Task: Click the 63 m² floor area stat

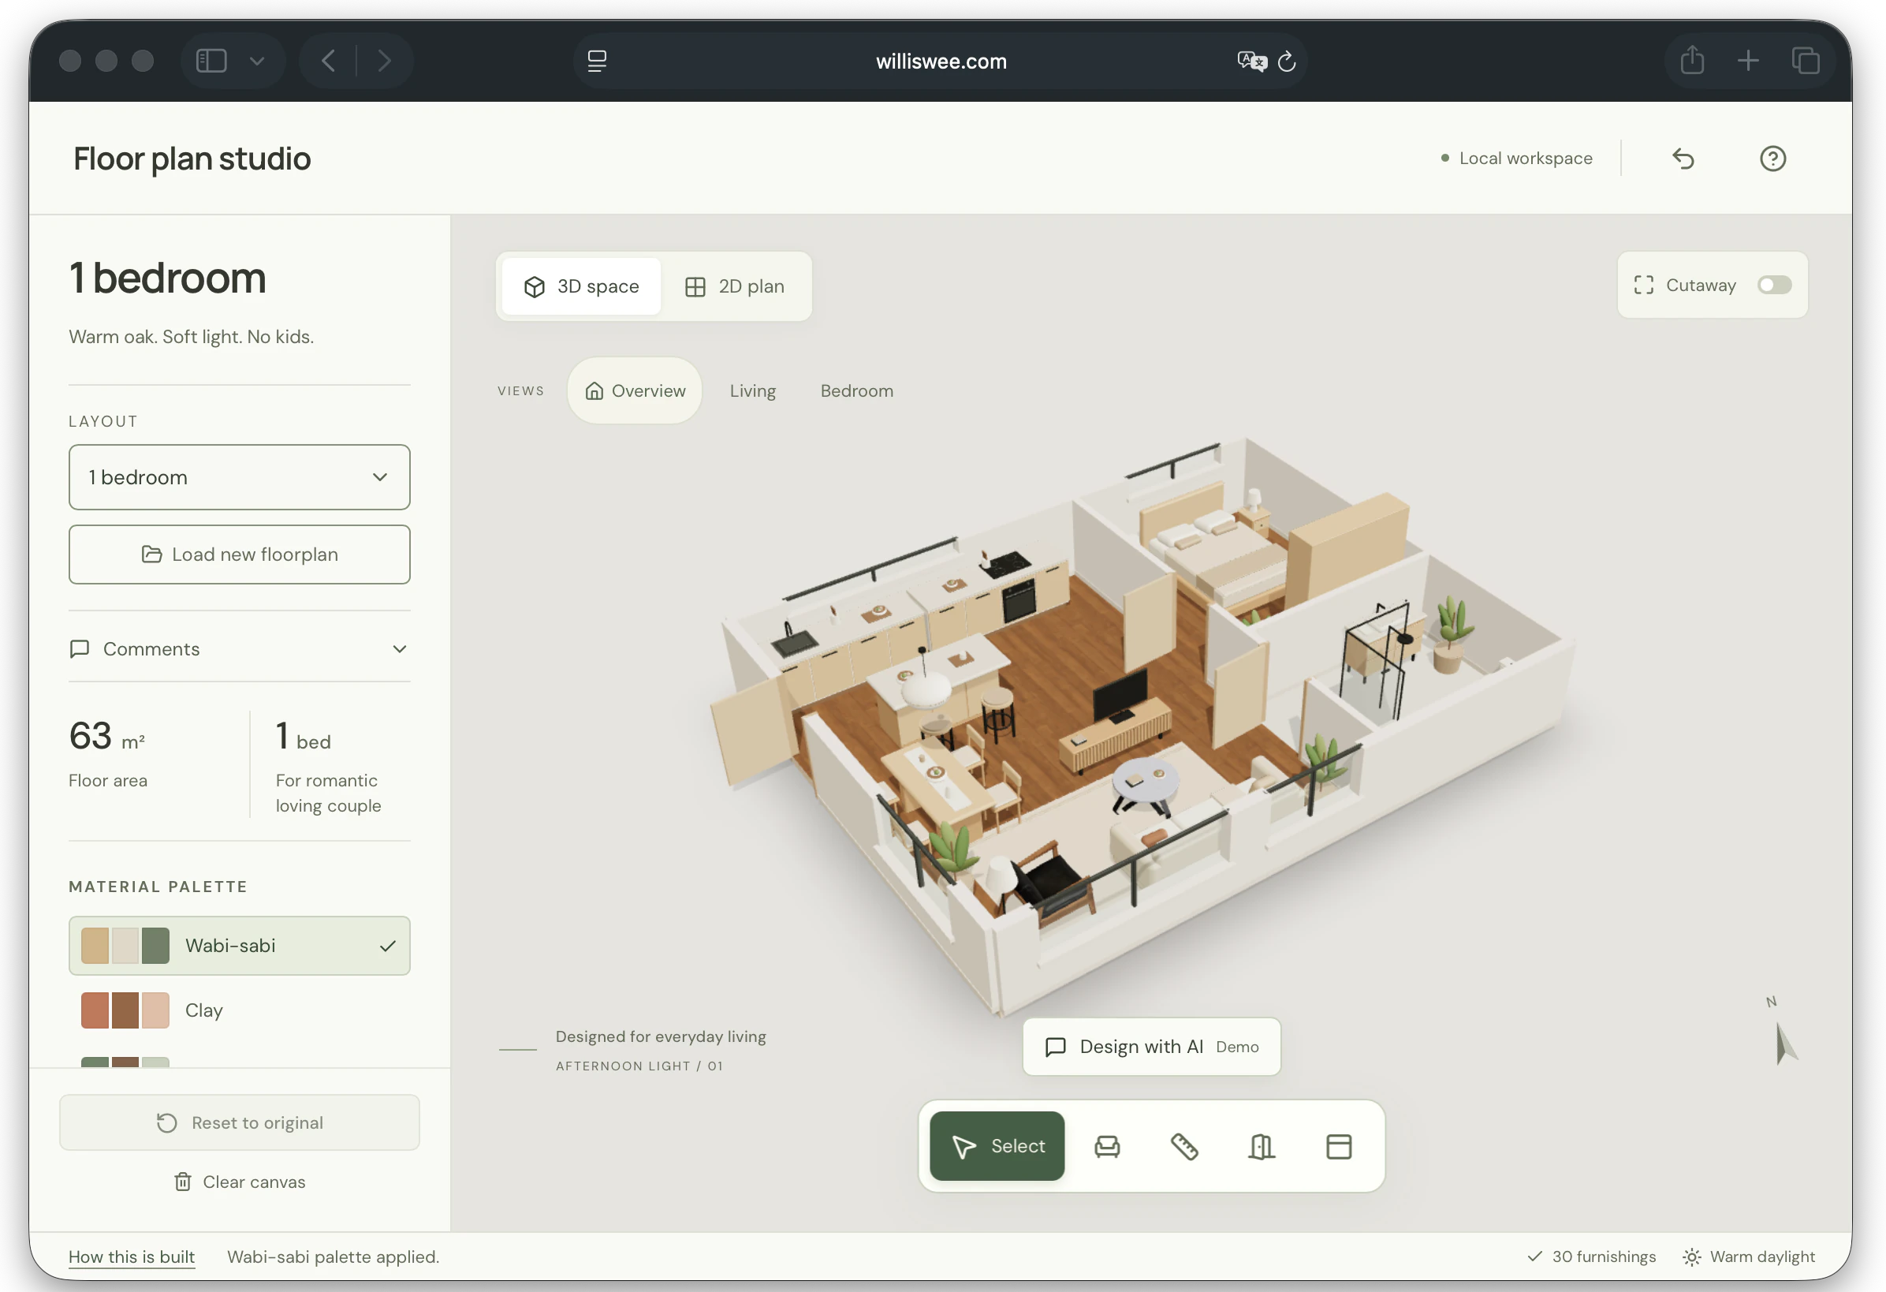Action: tap(108, 753)
